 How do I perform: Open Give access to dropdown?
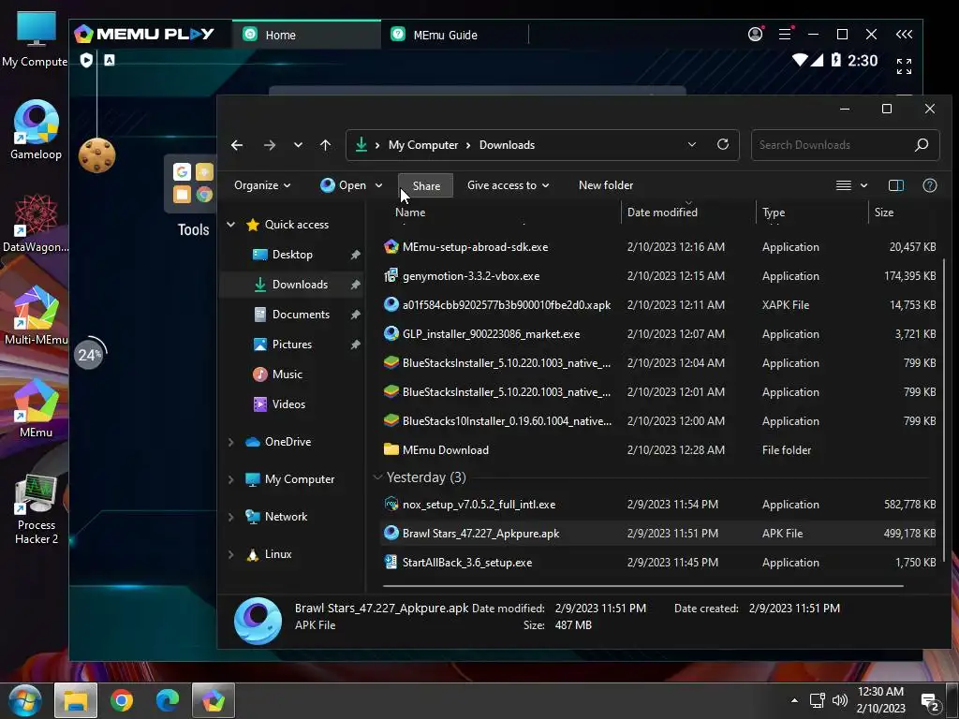(x=508, y=185)
